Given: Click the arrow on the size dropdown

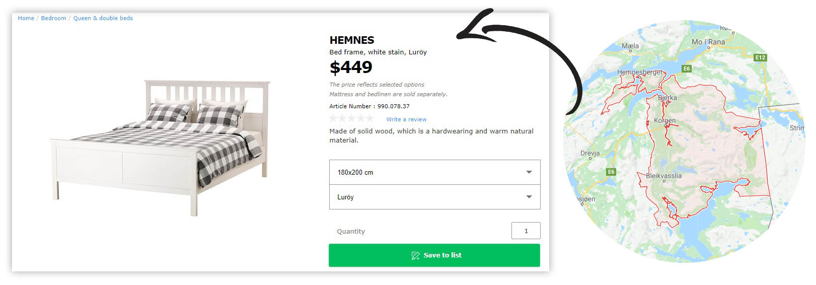Looking at the screenshot, I should tap(529, 172).
